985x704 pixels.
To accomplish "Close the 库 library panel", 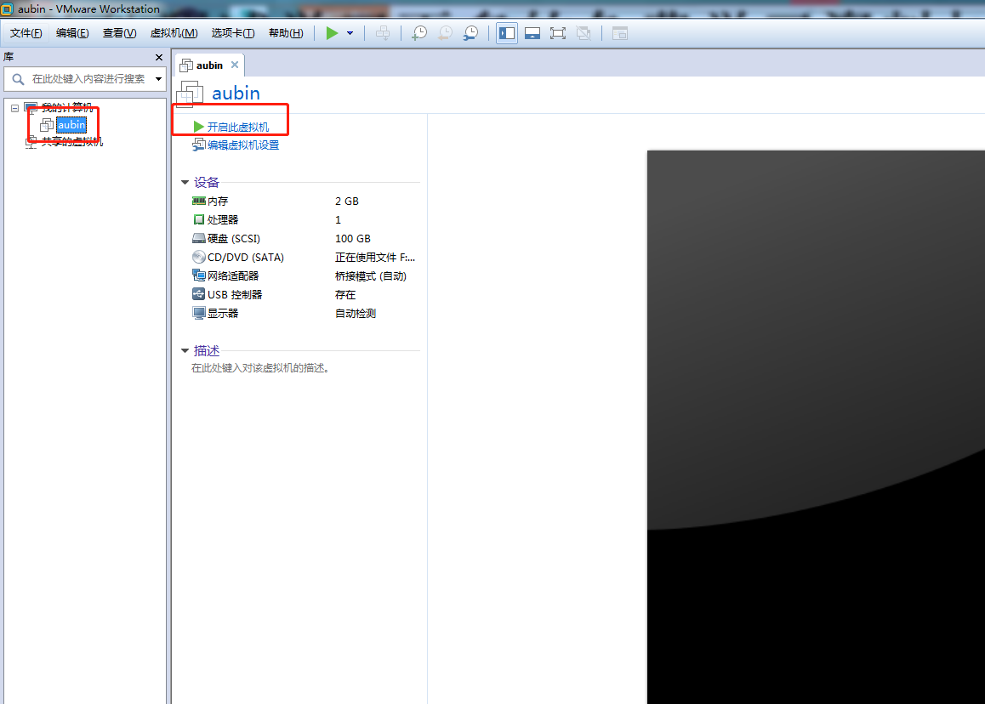I will click(x=159, y=57).
